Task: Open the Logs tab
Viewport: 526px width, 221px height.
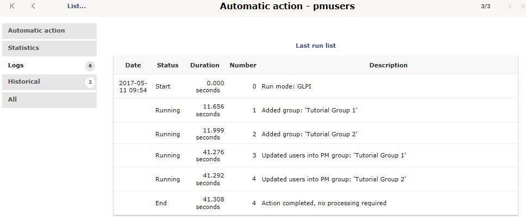Action: tap(49, 65)
